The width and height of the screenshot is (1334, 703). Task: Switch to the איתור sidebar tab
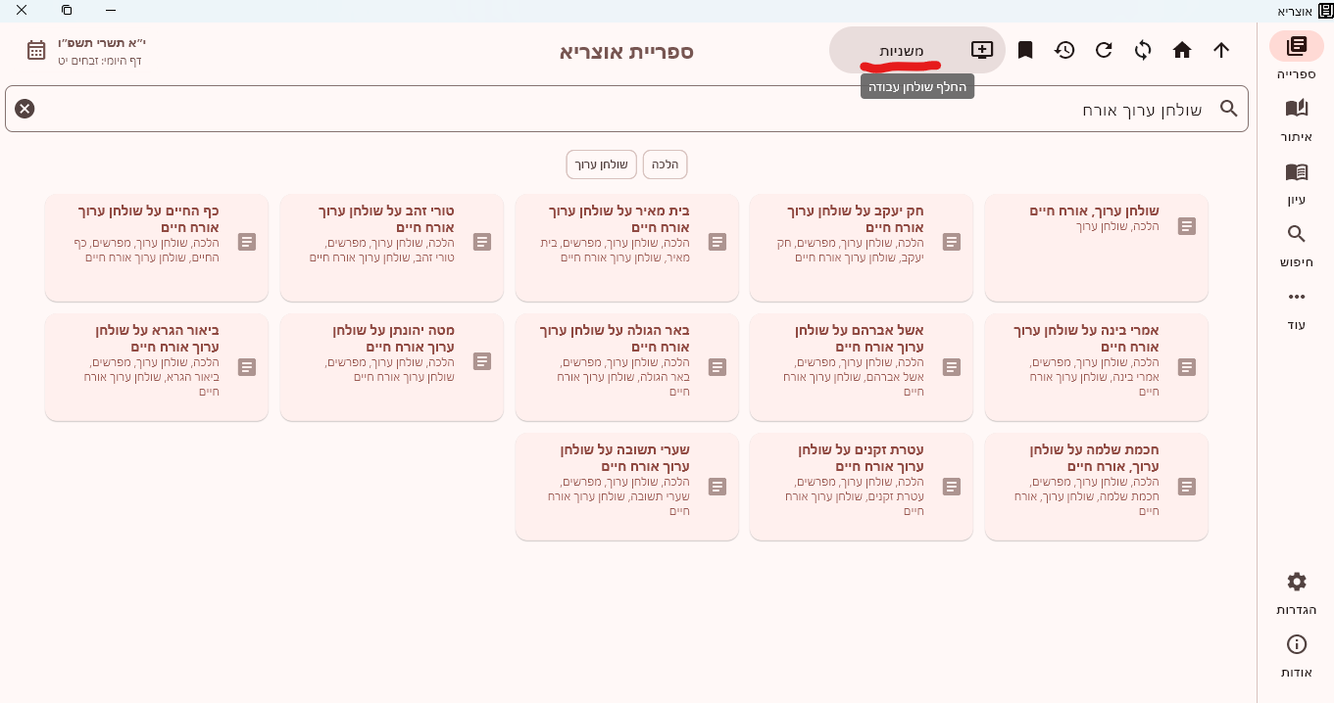1296,119
